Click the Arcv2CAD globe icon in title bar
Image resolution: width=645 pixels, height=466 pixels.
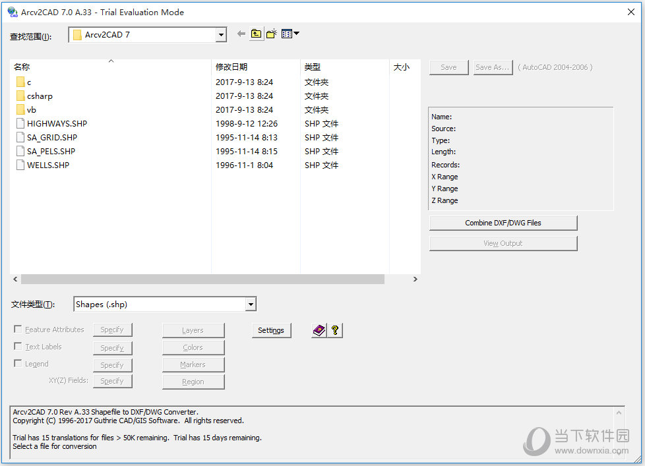13,13
